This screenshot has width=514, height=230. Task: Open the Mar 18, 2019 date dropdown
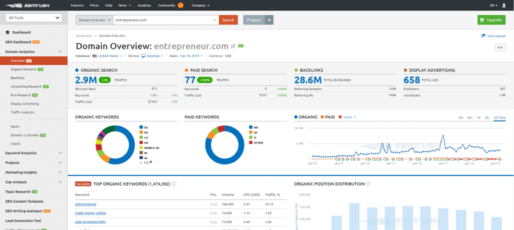coord(191,56)
